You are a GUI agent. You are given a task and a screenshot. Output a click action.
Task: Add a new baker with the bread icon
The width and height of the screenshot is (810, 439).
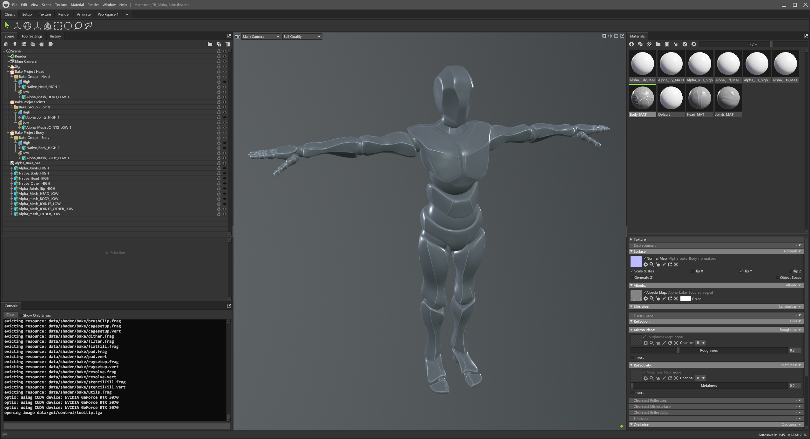(41, 44)
